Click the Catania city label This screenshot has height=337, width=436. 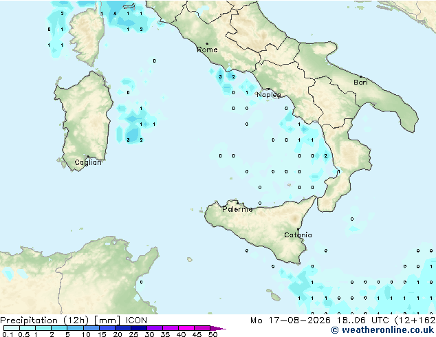(298, 235)
